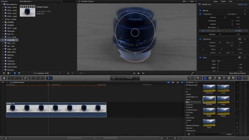Toggle solo button in timeline header

[x=178, y=82]
